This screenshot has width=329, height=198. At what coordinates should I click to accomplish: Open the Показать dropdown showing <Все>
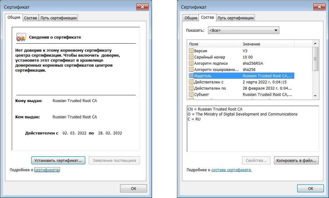coord(243,30)
